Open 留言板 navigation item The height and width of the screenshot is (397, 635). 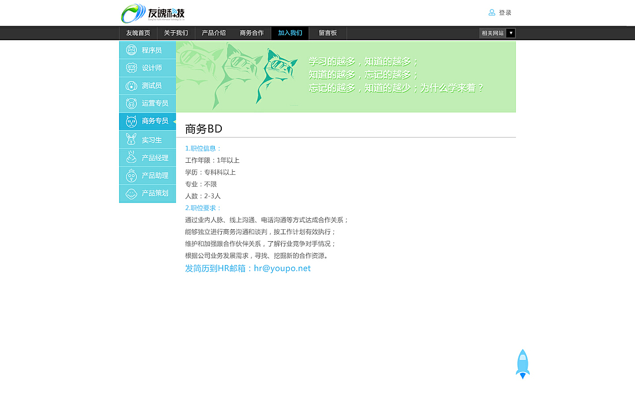pyautogui.click(x=328, y=33)
